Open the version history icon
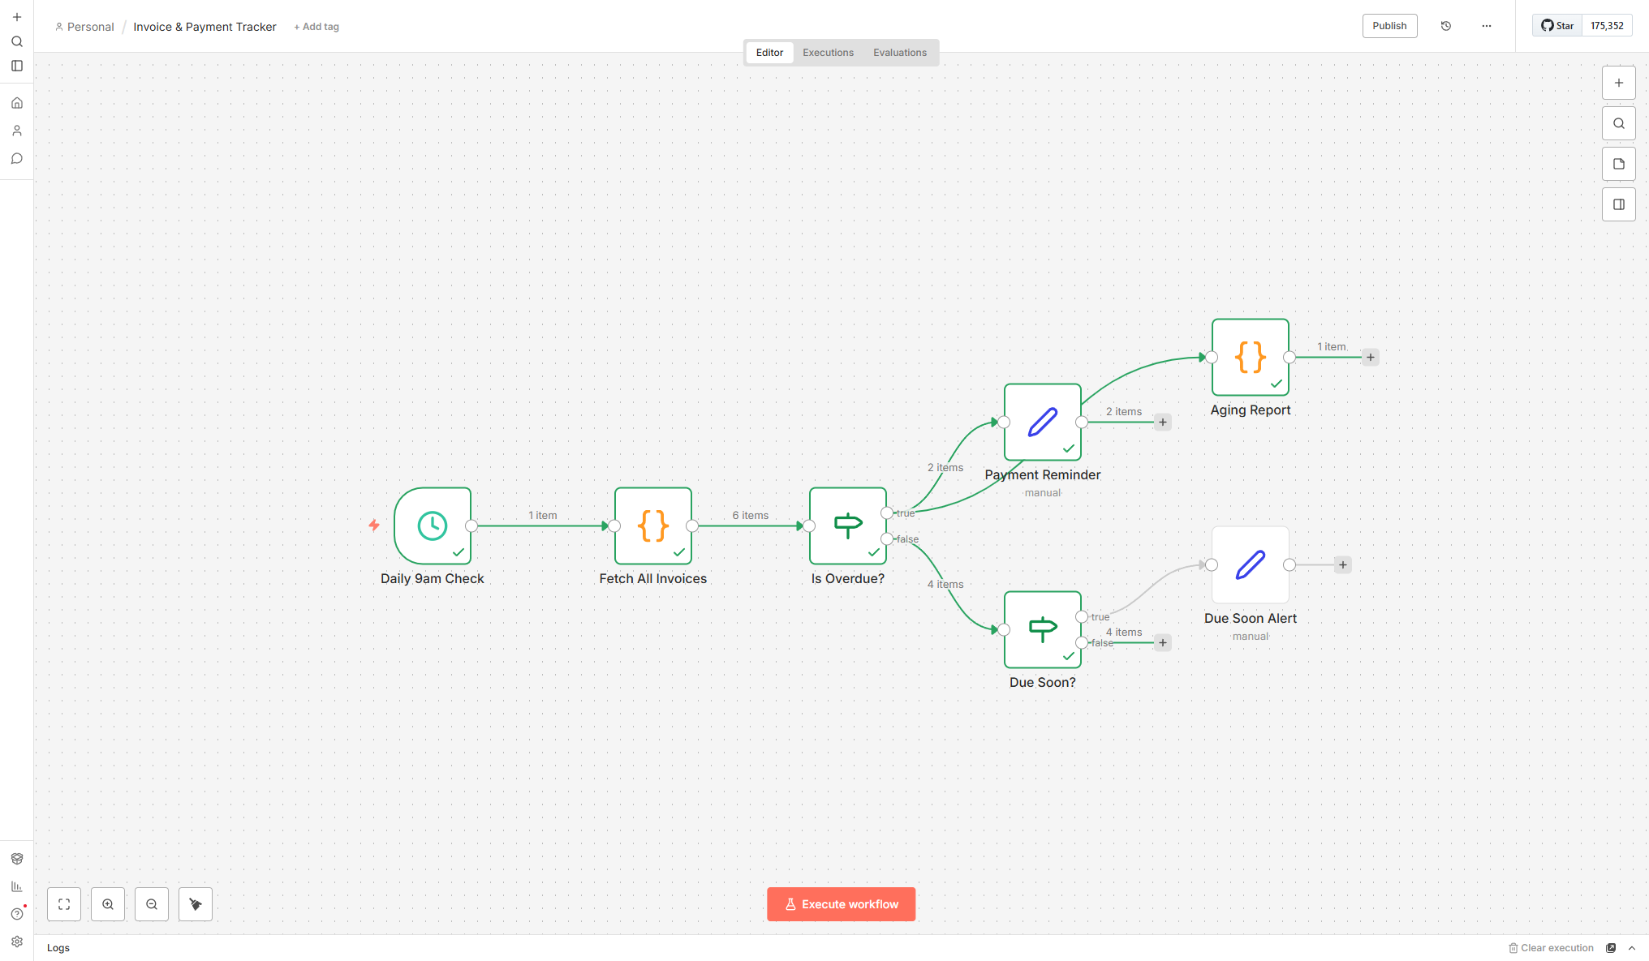Screen dimensions: 1649x961 point(1446,25)
